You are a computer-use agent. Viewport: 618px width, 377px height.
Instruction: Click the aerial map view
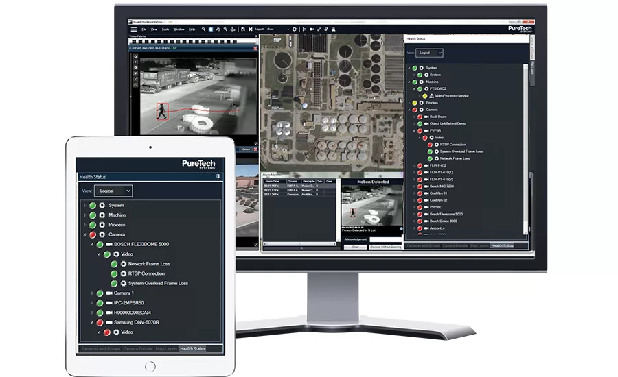tap(331, 102)
